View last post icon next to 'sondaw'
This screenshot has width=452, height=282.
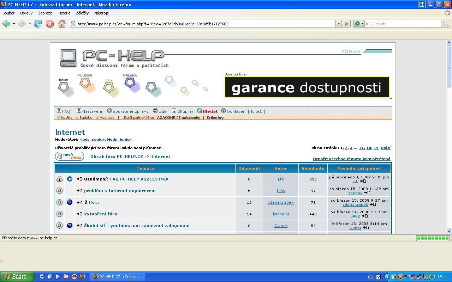367,193
